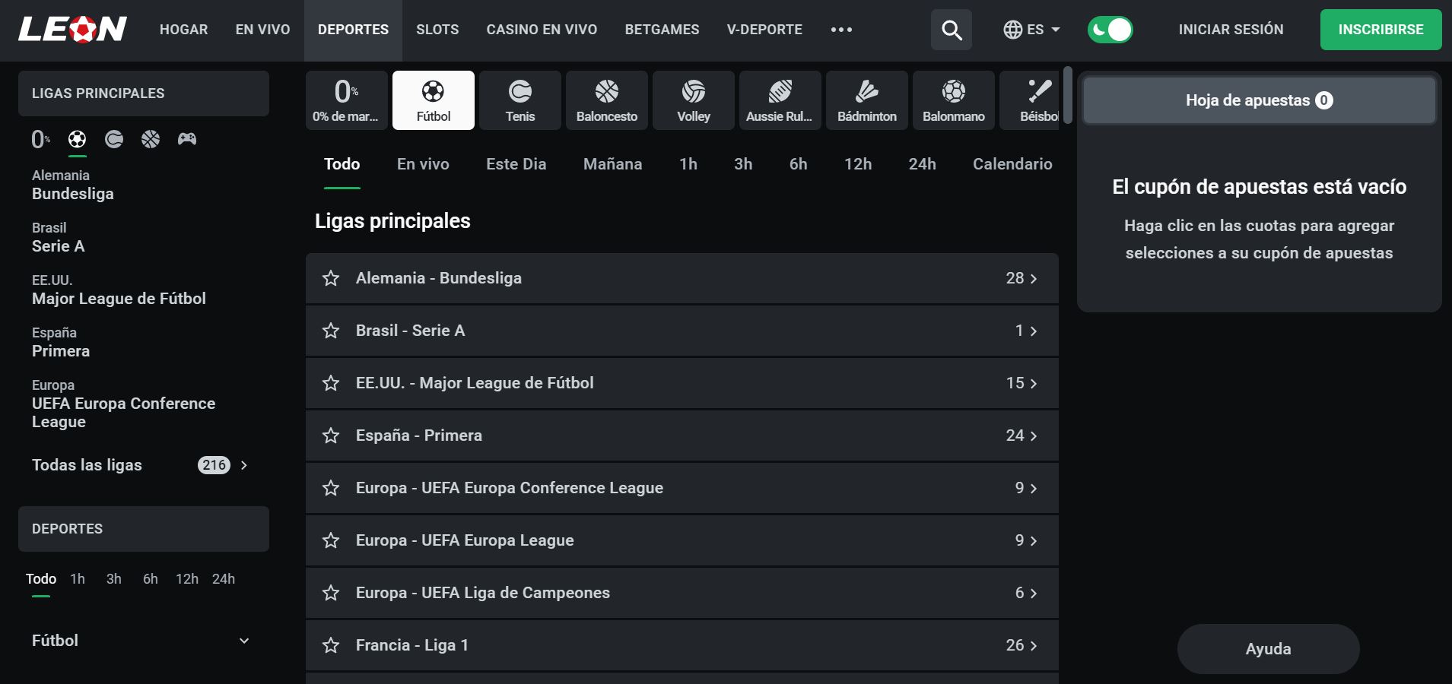Filter matches by 1h tab
The height and width of the screenshot is (684, 1452).
tap(688, 164)
